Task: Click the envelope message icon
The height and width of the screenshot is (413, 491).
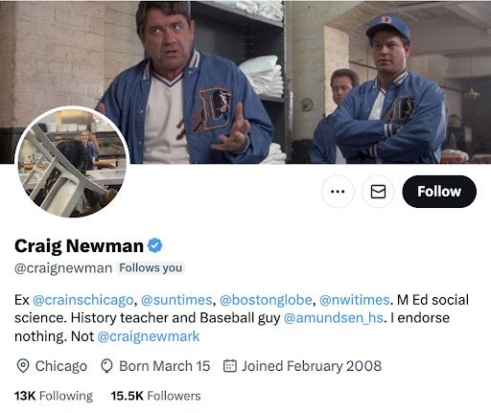Action: click(x=378, y=192)
